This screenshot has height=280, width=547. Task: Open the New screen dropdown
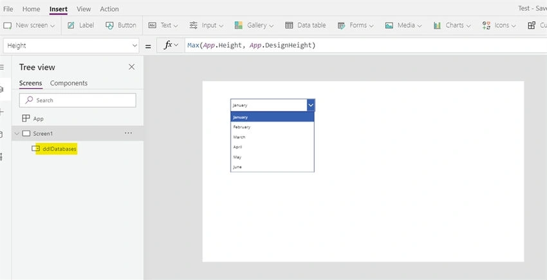pyautogui.click(x=29, y=25)
